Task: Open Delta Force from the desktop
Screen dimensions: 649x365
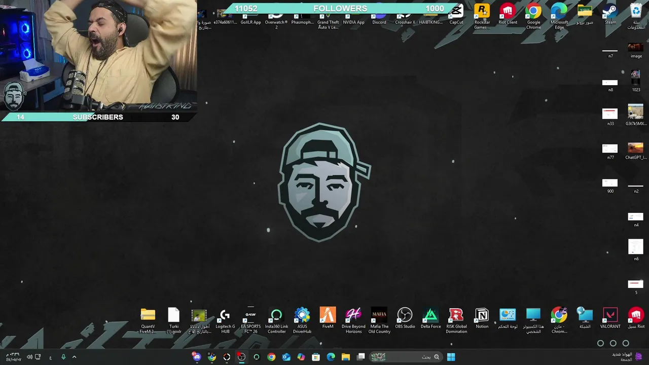Action: click(430, 318)
